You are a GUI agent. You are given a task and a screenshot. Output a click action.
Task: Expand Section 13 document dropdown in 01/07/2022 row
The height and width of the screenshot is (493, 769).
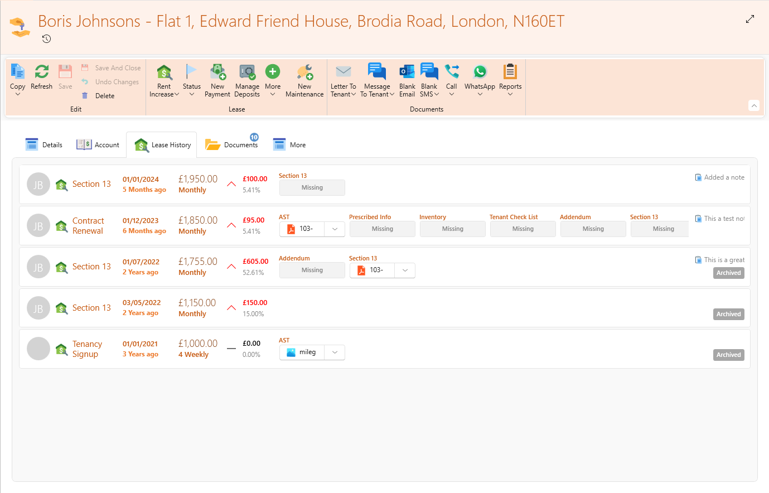(405, 270)
